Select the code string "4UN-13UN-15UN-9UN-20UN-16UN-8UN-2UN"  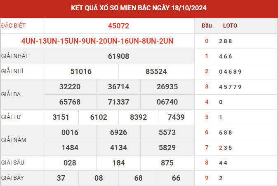[97, 41]
